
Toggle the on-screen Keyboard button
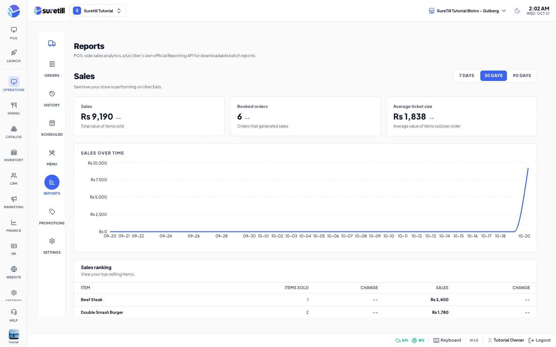click(x=447, y=340)
